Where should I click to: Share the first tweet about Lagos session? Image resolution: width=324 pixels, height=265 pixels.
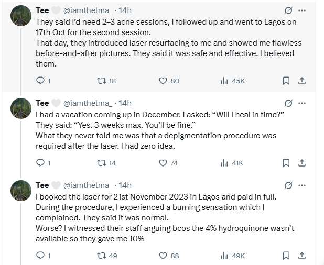tap(302, 81)
